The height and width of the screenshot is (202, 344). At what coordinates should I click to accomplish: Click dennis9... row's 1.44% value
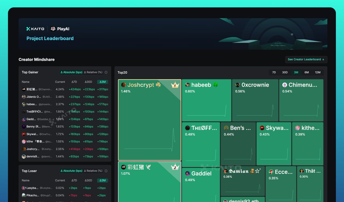60,156
